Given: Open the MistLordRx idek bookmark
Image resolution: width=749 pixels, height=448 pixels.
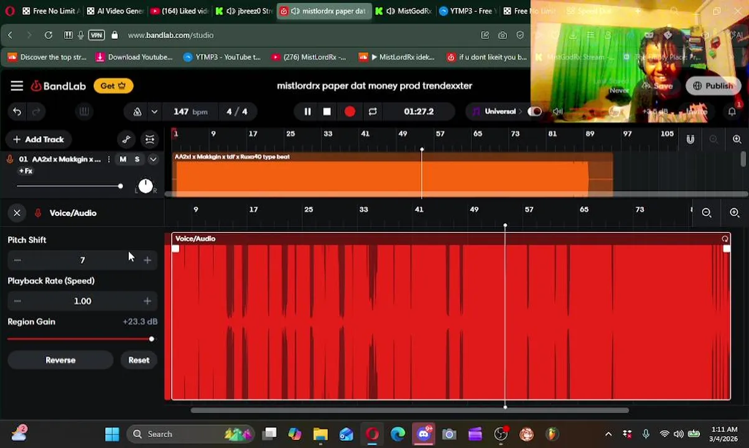Looking at the screenshot, I should (397, 57).
